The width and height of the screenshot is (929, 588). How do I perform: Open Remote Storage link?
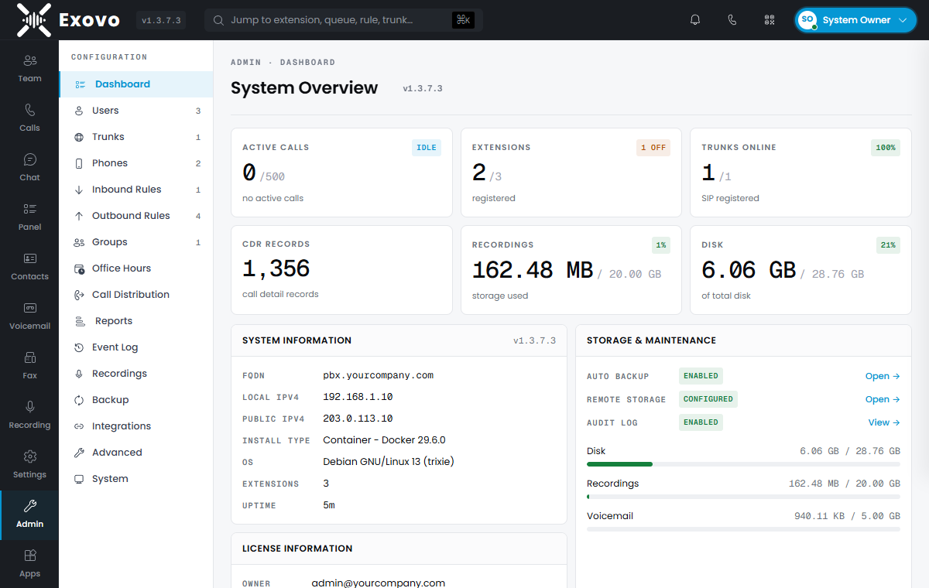(x=883, y=399)
